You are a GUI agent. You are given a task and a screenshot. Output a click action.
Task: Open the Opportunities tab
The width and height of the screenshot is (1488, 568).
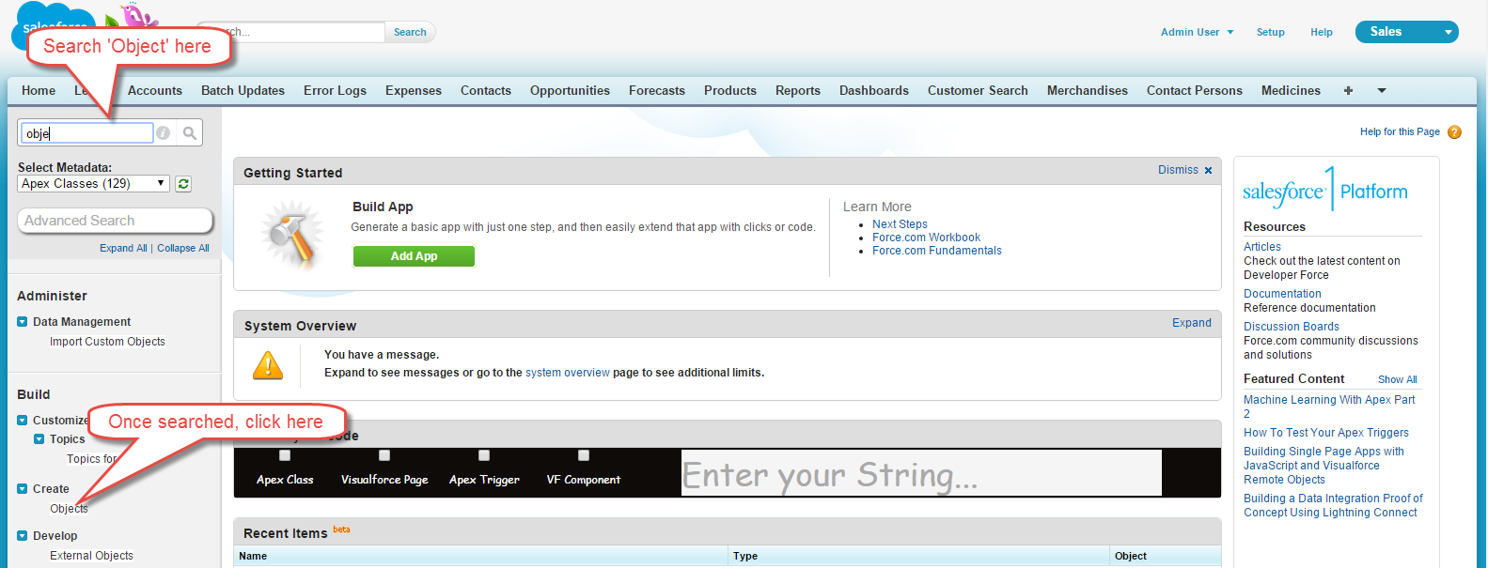570,91
